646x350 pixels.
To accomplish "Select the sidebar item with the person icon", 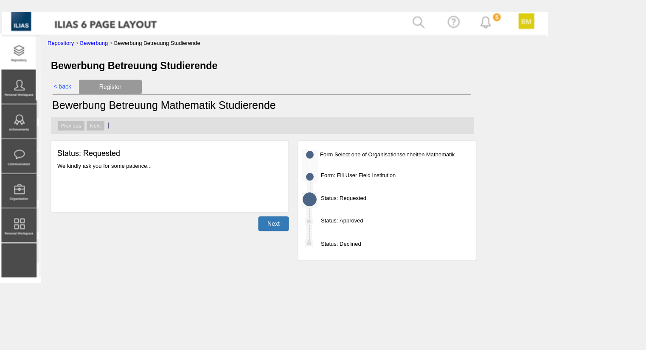I will click(x=19, y=87).
